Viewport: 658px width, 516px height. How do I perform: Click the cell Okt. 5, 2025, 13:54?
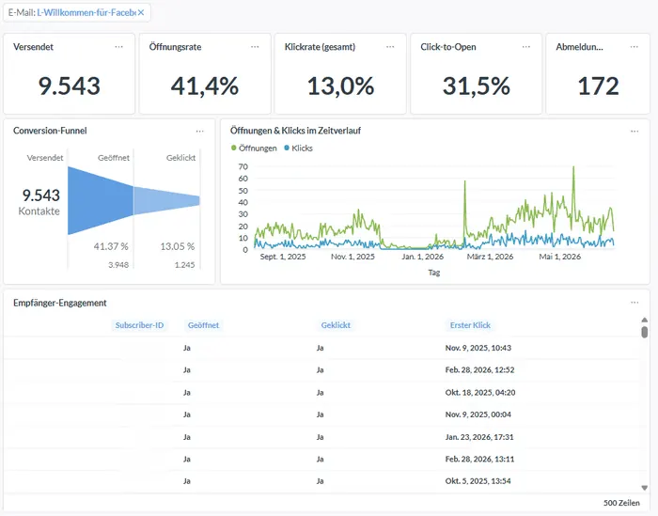(478, 481)
